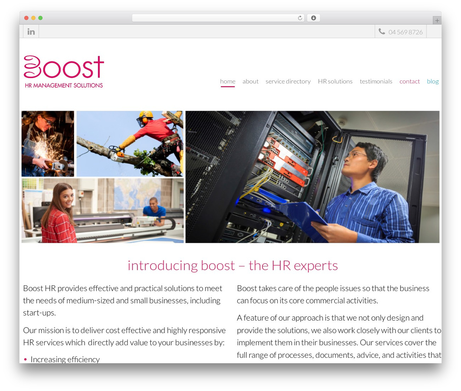The height and width of the screenshot is (391, 461).
Task: Click the welder with sparks photo
Action: [48, 144]
